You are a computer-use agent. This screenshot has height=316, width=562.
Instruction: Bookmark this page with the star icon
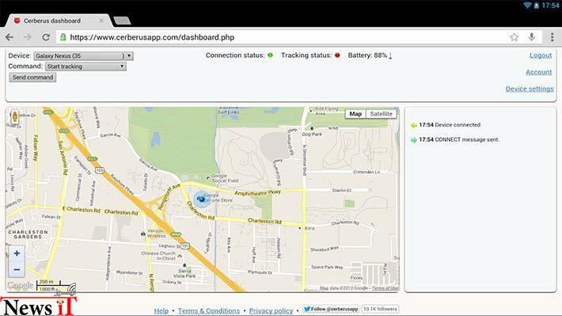coord(514,37)
